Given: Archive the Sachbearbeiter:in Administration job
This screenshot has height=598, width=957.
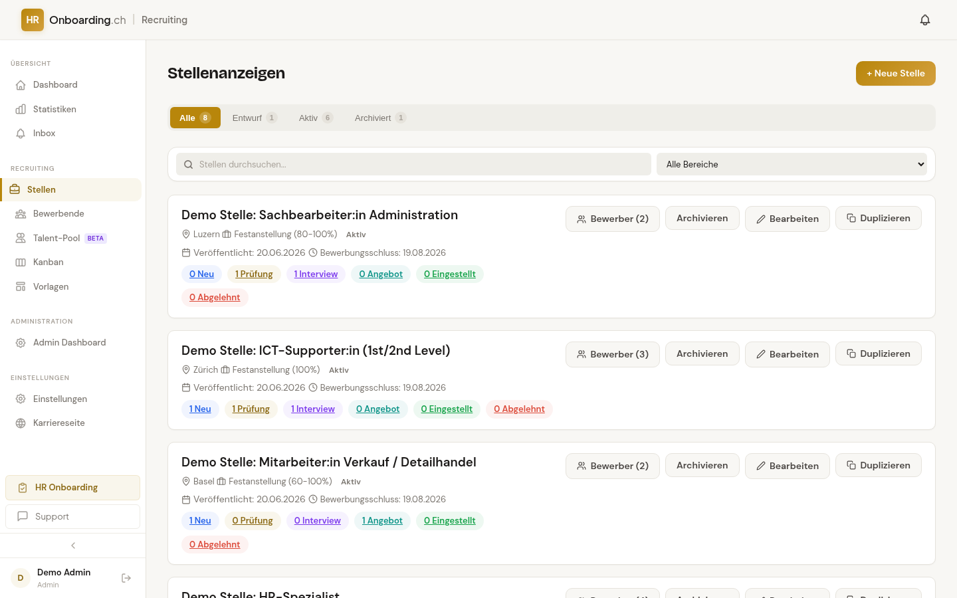Looking at the screenshot, I should pos(702,218).
